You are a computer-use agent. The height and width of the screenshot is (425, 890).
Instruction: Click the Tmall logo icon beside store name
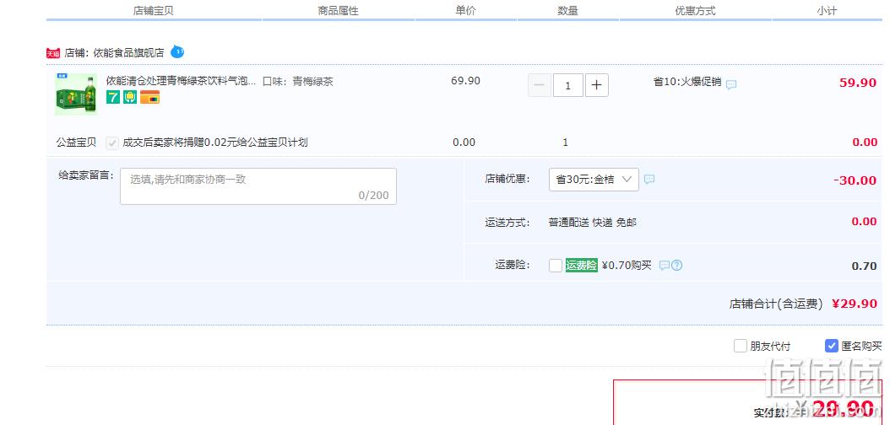[x=53, y=54]
